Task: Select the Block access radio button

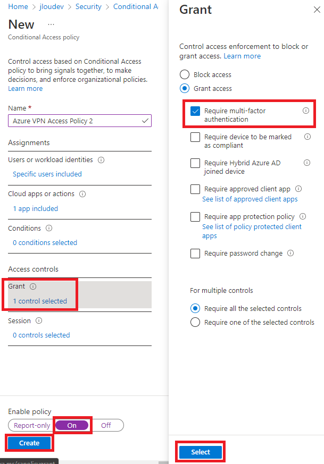Action: pyautogui.click(x=185, y=74)
